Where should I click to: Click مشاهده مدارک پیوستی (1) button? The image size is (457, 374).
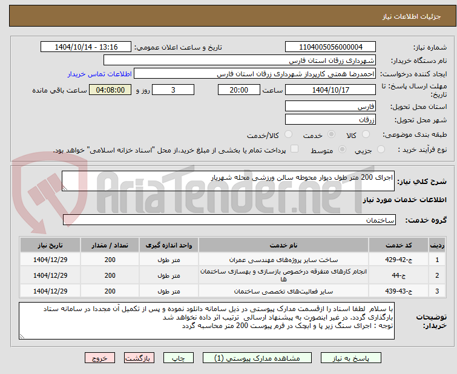(x=257, y=358)
